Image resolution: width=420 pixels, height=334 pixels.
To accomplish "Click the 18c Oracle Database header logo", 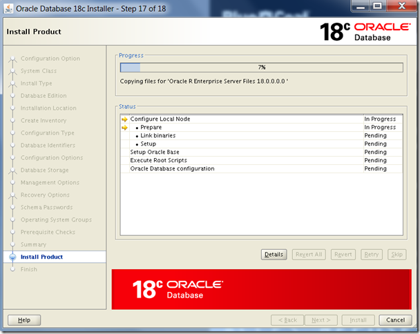I will tap(365, 32).
